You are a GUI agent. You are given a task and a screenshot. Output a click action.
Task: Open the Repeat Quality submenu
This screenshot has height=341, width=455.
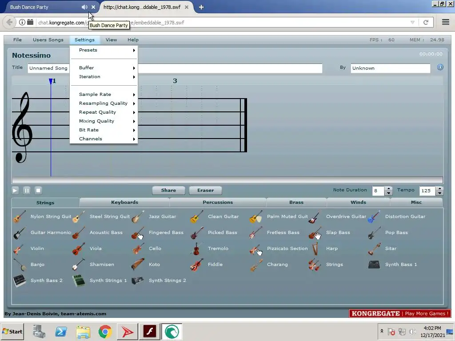[x=104, y=112]
